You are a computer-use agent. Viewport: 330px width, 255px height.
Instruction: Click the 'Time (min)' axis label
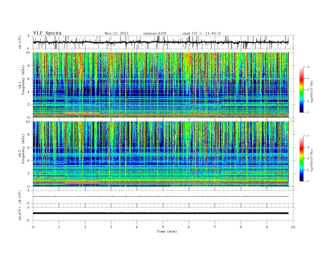point(167,231)
